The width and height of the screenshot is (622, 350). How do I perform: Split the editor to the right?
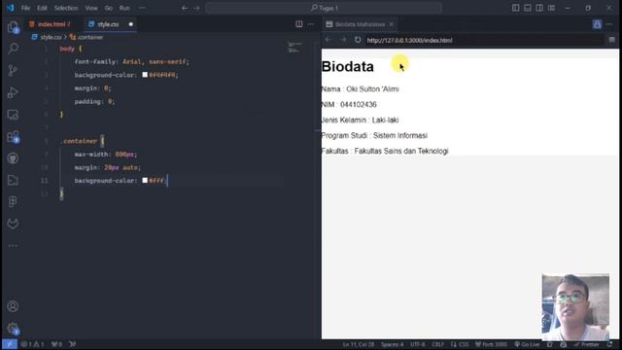pos(299,24)
